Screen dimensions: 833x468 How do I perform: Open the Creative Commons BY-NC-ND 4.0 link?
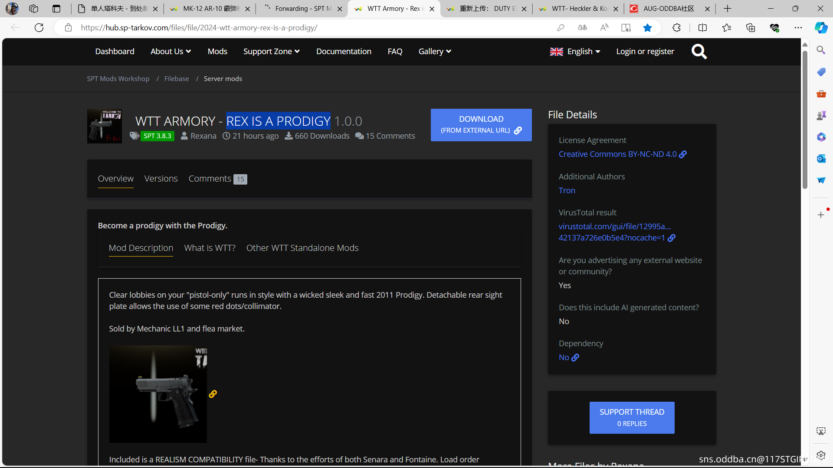pos(617,154)
